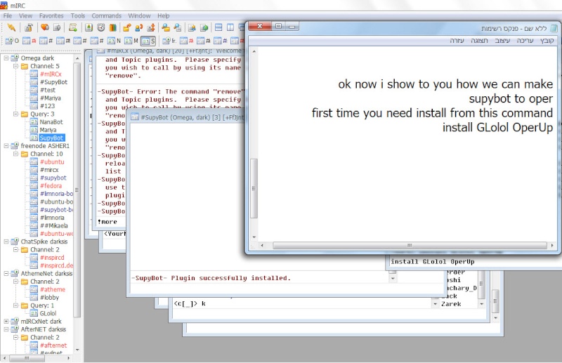Toggle the SupyBot 'S' switchbar button
562x363 pixels.
tap(148, 41)
